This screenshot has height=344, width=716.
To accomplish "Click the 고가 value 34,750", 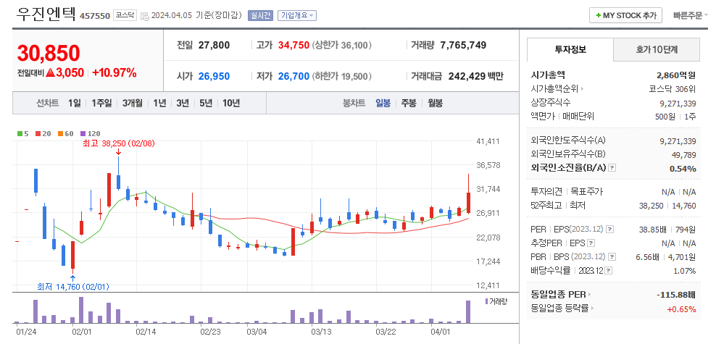I will 294,45.
